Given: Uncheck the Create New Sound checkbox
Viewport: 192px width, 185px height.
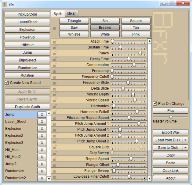Looking at the screenshot, I should click(x=7, y=83).
